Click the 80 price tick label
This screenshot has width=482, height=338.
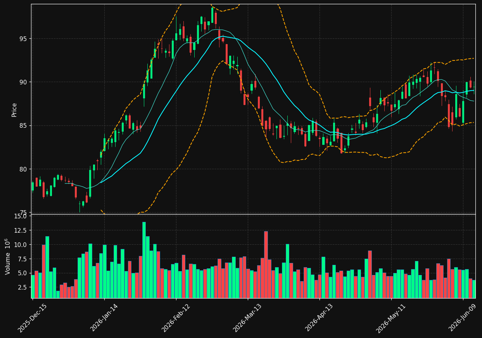coord(24,169)
